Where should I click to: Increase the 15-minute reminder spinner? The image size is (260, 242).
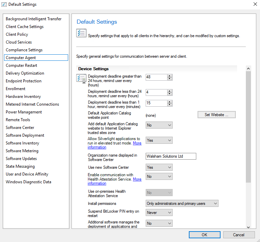(170, 102)
